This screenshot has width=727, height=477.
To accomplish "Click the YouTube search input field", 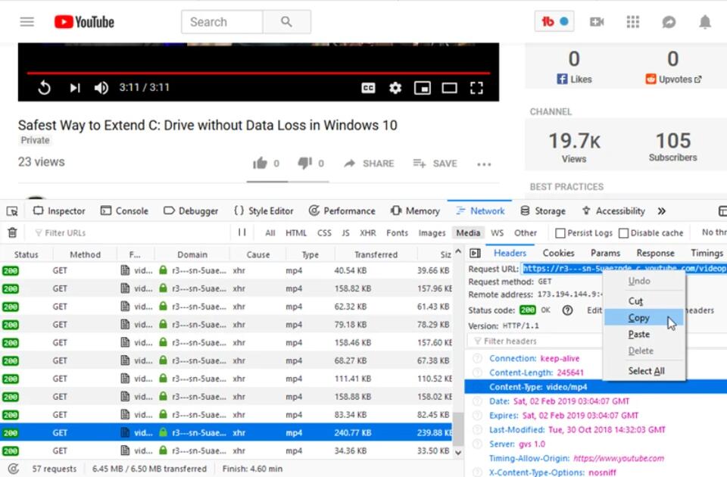I will (222, 22).
